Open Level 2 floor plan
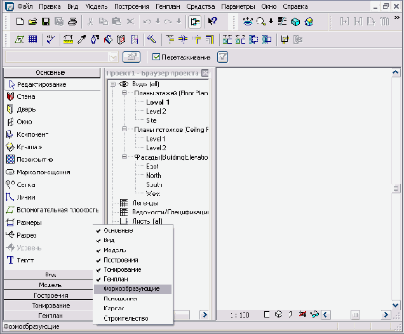 pyautogui.click(x=156, y=112)
